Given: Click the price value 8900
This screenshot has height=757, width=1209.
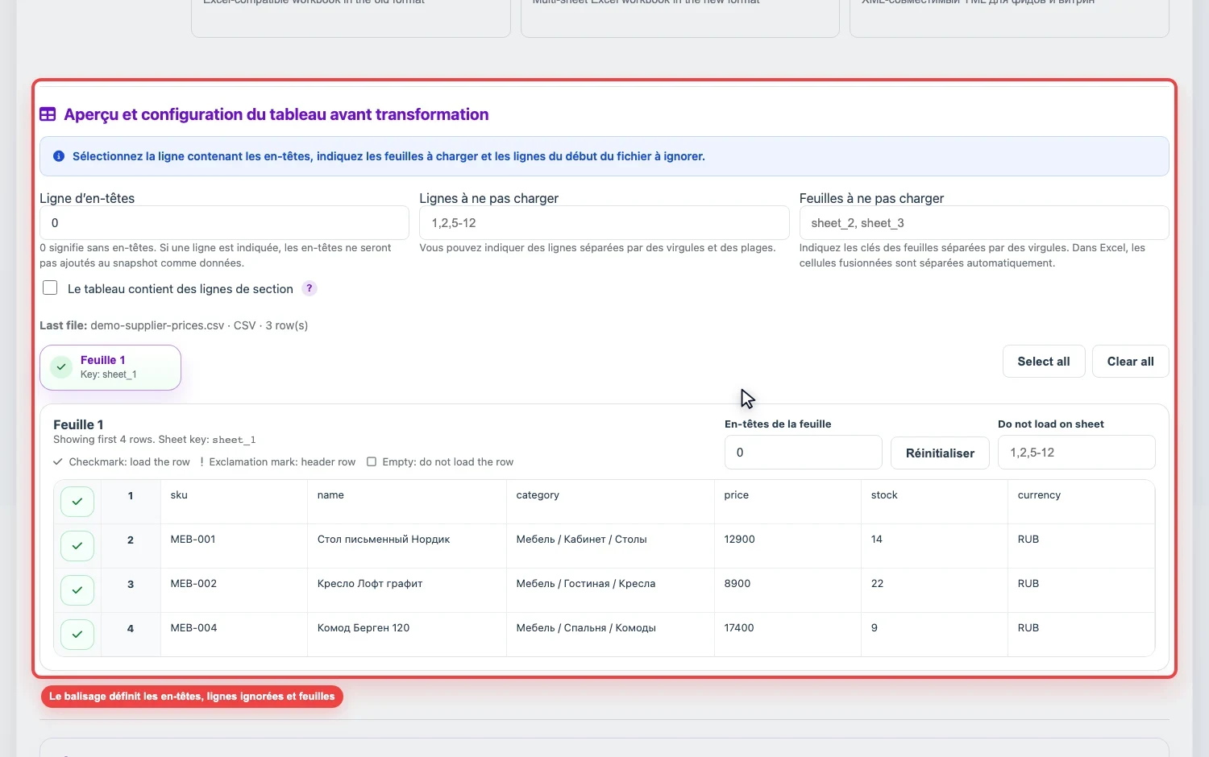Looking at the screenshot, I should pos(737,584).
